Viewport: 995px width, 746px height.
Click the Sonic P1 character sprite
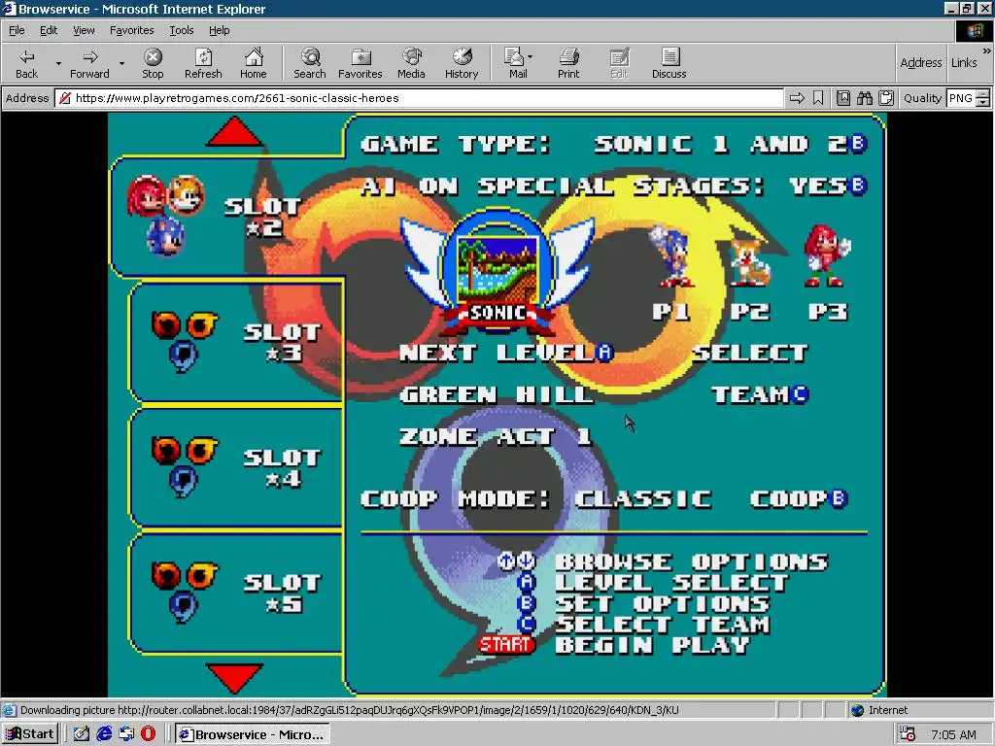point(670,255)
